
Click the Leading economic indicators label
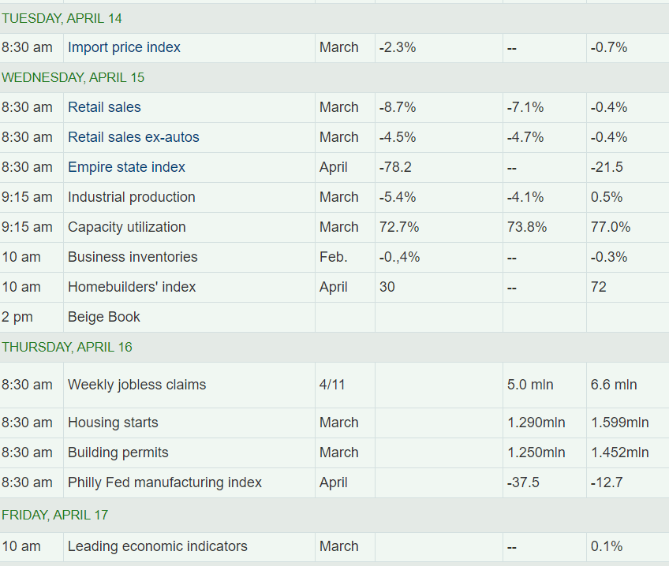[x=158, y=546]
